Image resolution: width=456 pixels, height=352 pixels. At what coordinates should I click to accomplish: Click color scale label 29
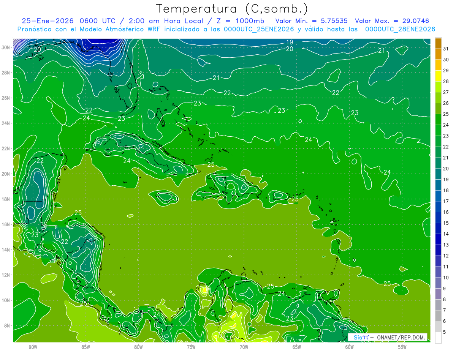(x=446, y=70)
